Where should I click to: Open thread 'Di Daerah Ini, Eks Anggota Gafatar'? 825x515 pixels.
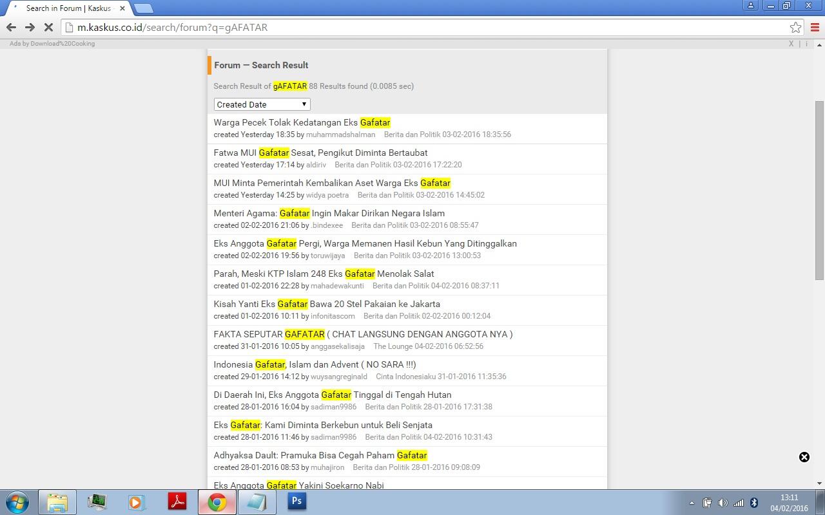[x=333, y=395]
